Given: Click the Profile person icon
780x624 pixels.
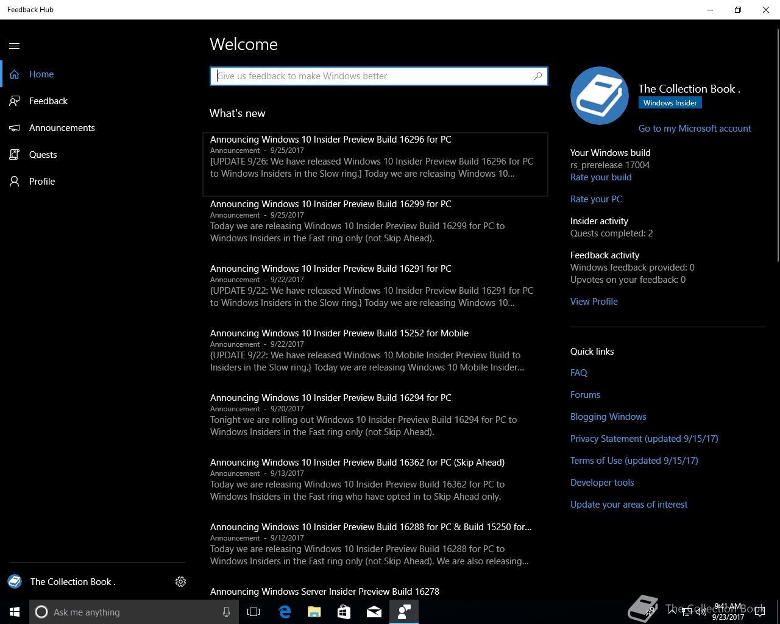Looking at the screenshot, I should (15, 182).
